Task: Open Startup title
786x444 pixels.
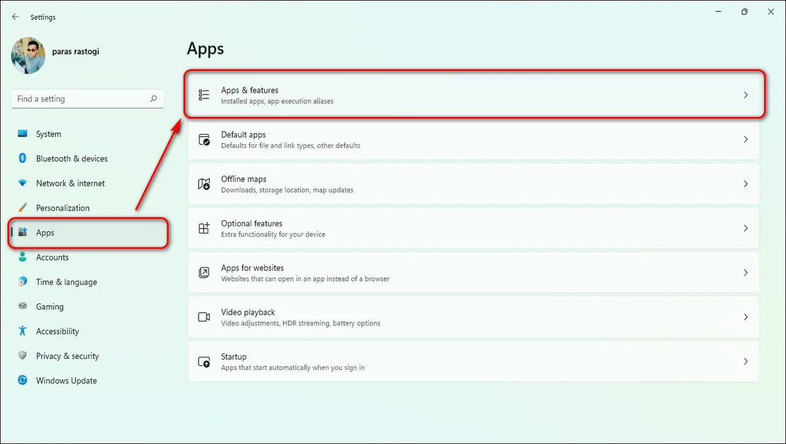Action: coord(233,357)
